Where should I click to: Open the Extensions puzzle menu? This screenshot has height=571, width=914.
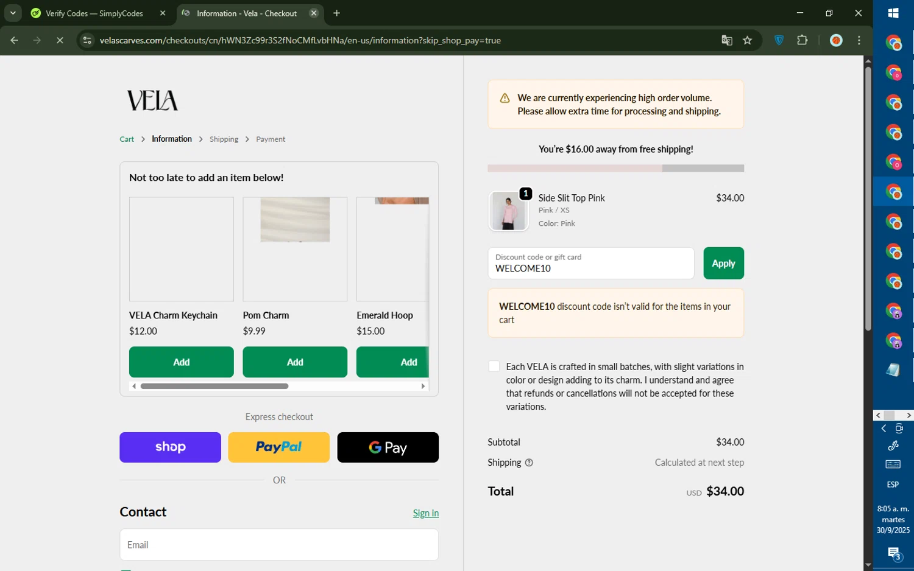click(x=802, y=40)
